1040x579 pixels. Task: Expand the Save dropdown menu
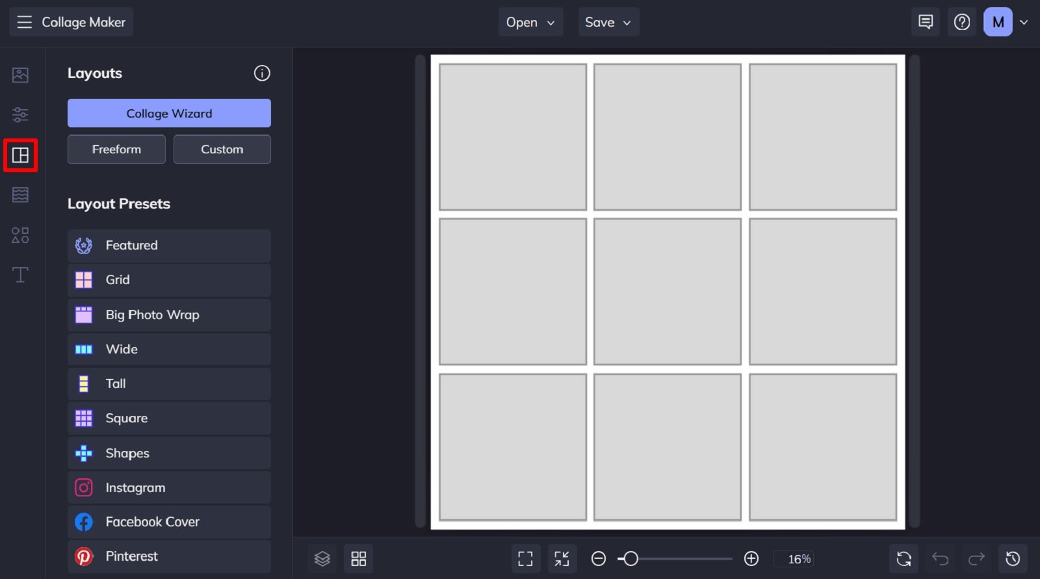coord(608,22)
